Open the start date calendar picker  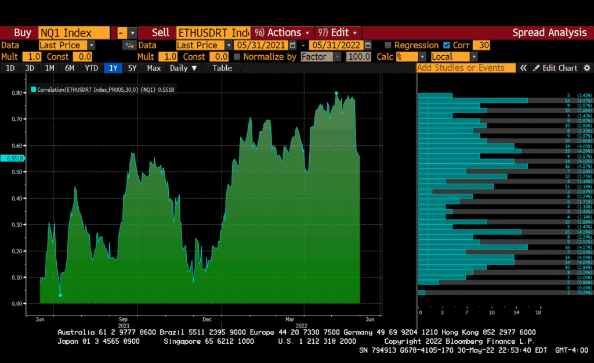pos(292,45)
